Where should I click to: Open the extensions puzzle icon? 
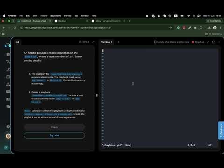(x=201, y=28)
